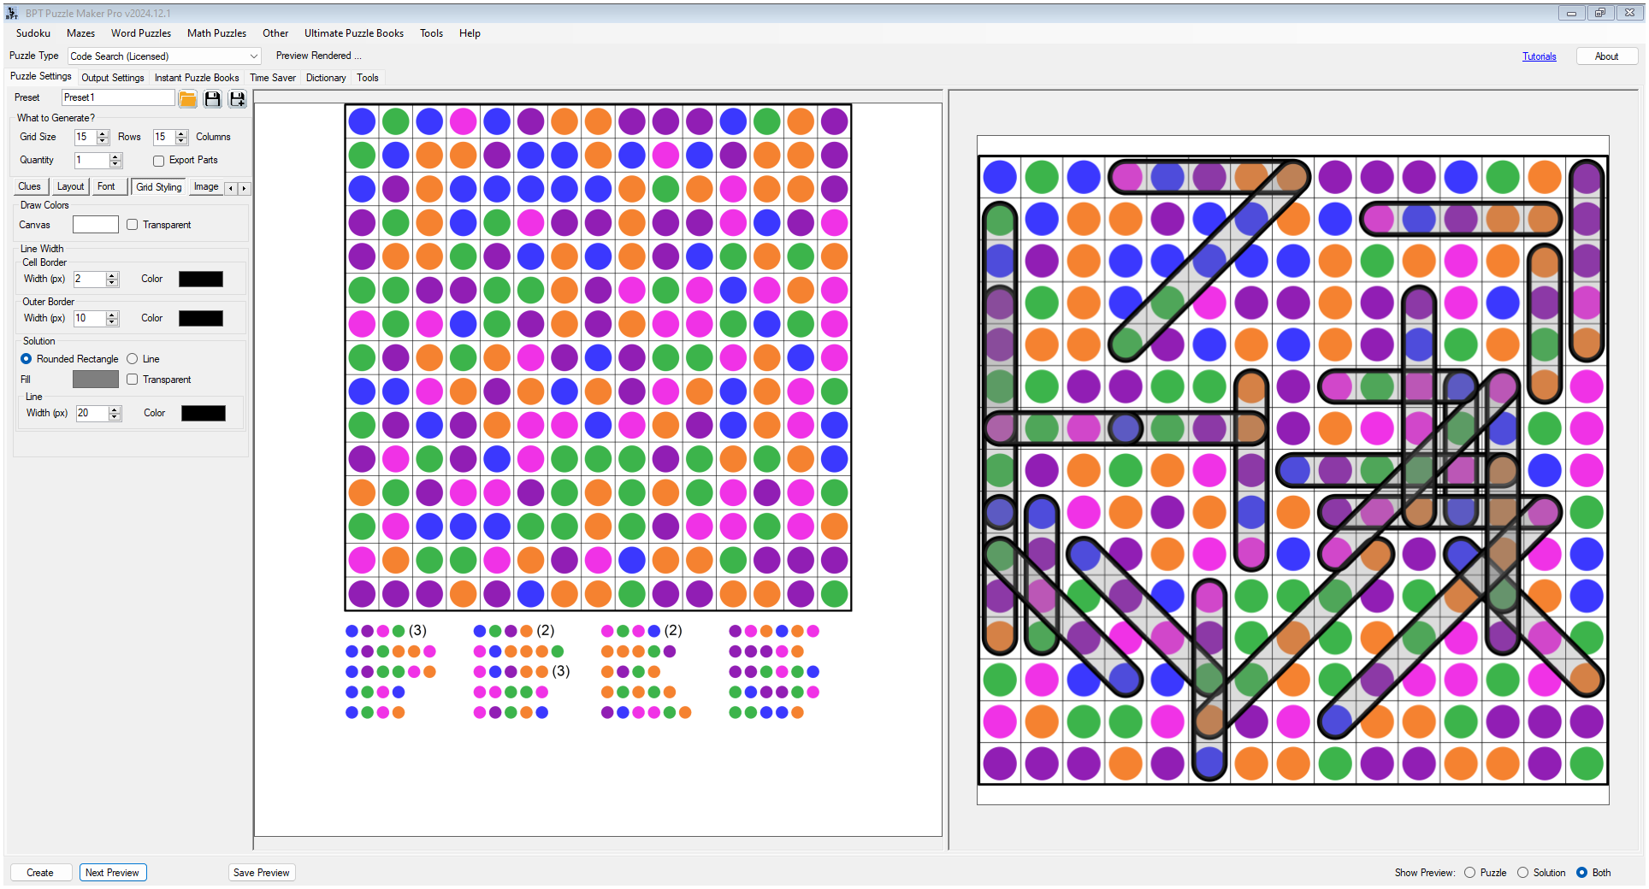The width and height of the screenshot is (1649, 889).
Task: Open the Tutorials link
Action: (1539, 56)
